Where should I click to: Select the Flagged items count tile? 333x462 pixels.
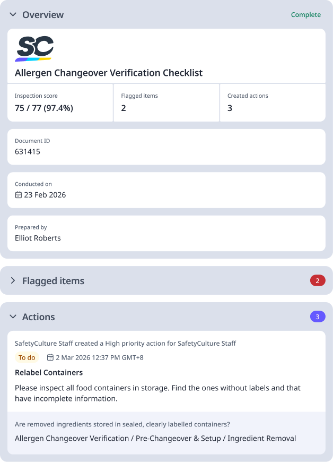(166, 102)
